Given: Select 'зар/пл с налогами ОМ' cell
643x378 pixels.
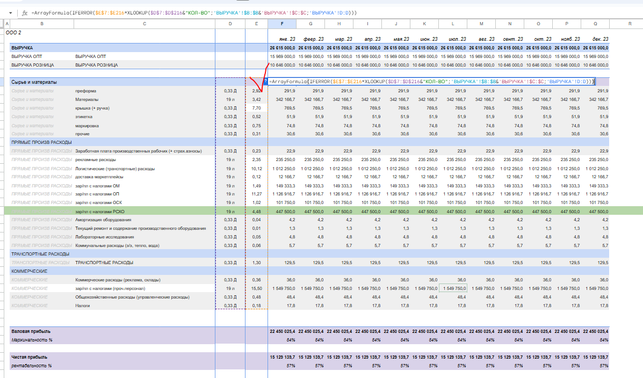Looking at the screenshot, I should coord(97,186).
